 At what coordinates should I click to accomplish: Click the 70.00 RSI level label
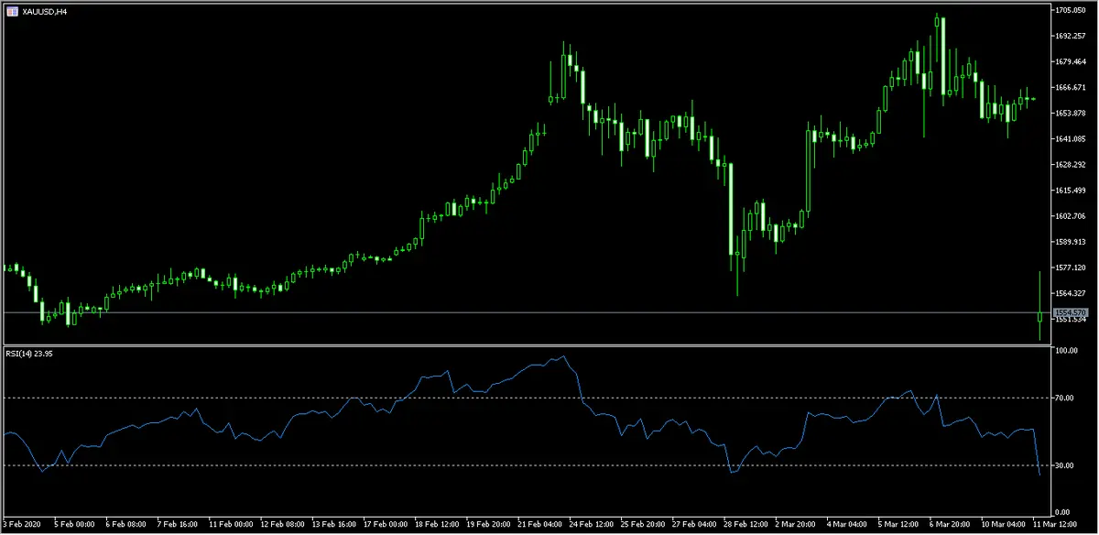coord(1064,398)
